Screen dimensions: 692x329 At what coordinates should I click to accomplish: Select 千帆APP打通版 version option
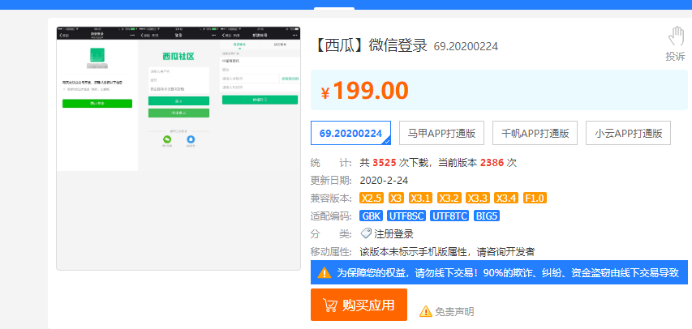click(535, 133)
